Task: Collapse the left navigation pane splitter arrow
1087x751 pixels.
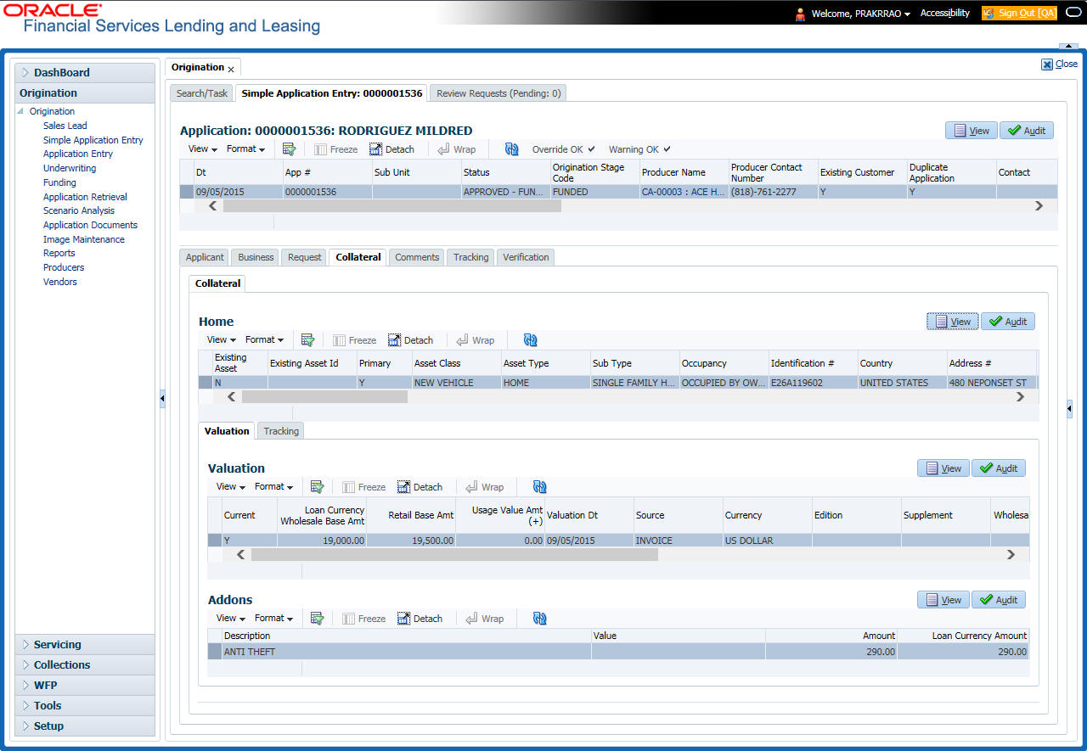Action: 162,398
